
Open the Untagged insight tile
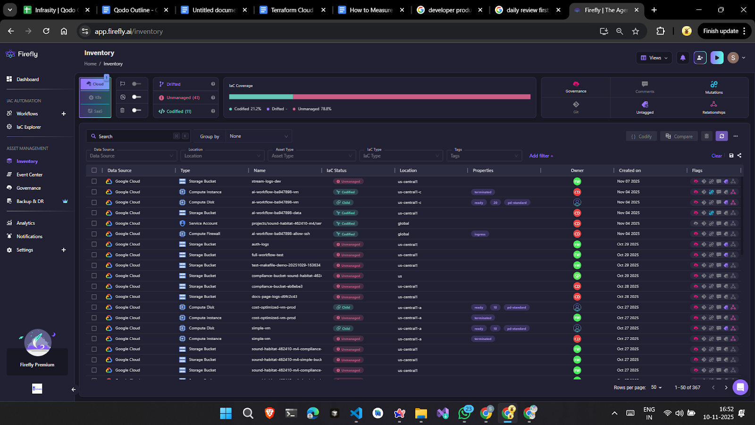(645, 107)
